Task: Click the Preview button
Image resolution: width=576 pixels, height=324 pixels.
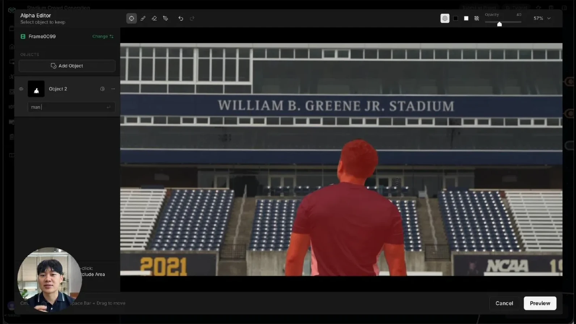Action: coord(540,303)
